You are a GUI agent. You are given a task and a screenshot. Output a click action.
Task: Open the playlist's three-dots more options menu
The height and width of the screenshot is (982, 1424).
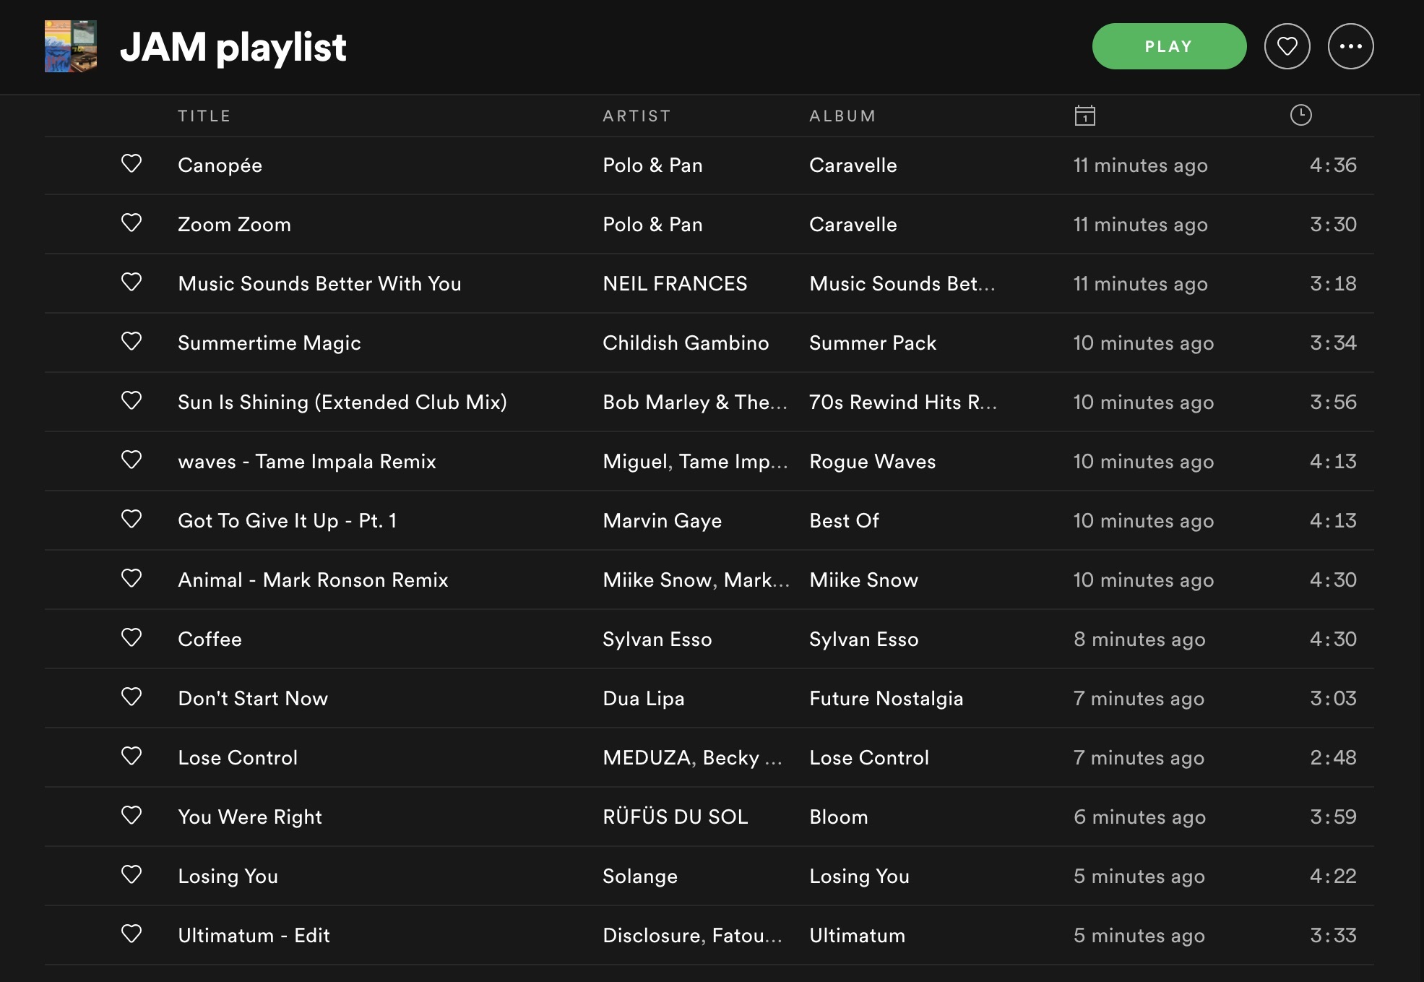(1350, 46)
